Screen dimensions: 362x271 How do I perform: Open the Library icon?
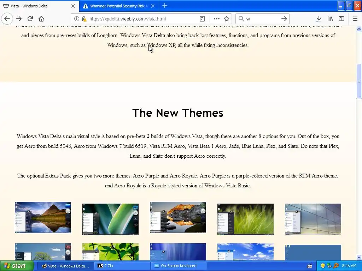pos(330,19)
